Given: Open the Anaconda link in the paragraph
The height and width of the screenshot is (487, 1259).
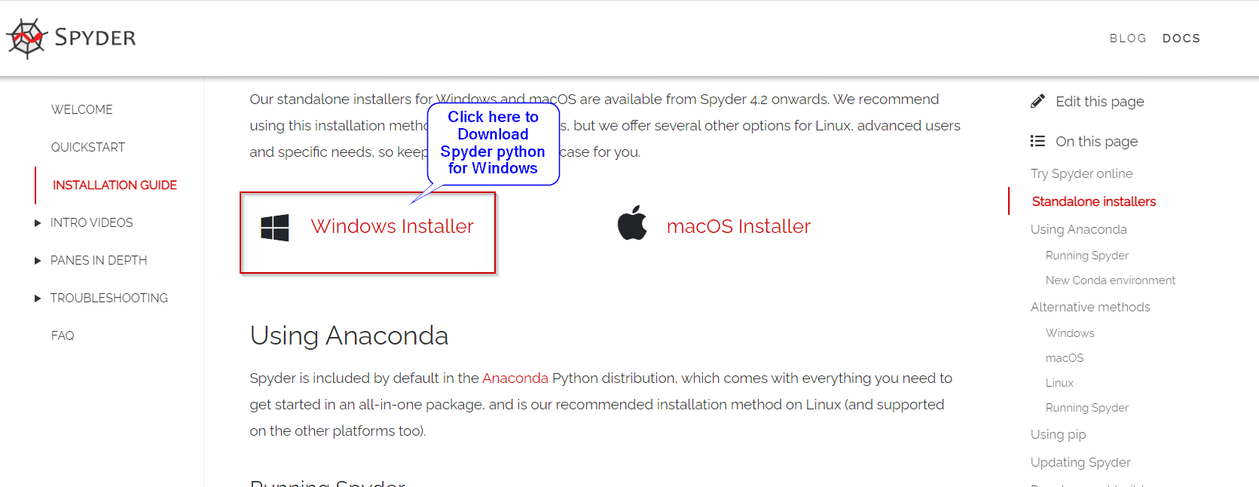Looking at the screenshot, I should pos(515,378).
